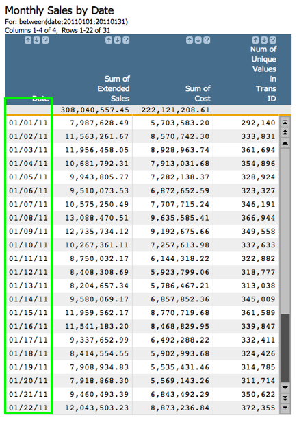This screenshot has height=422, width=299.
Task: Click sales value 13,088,470.51
Action: tap(96, 218)
